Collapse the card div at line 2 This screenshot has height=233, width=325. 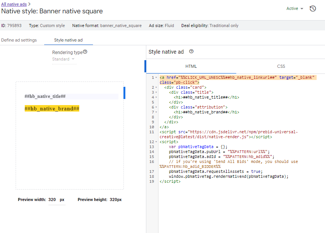(x=157, y=88)
